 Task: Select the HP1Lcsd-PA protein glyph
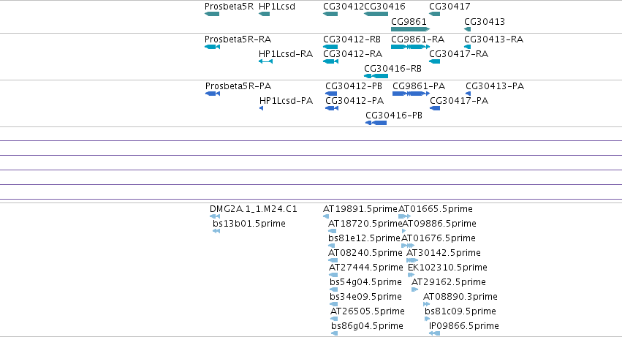click(x=262, y=108)
